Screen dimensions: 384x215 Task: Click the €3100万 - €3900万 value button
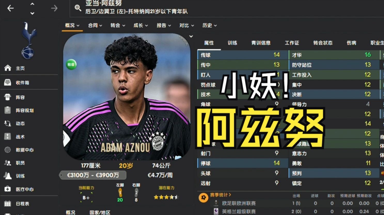[x=93, y=175]
